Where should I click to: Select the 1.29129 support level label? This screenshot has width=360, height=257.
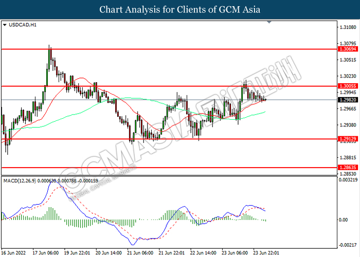[348, 139]
